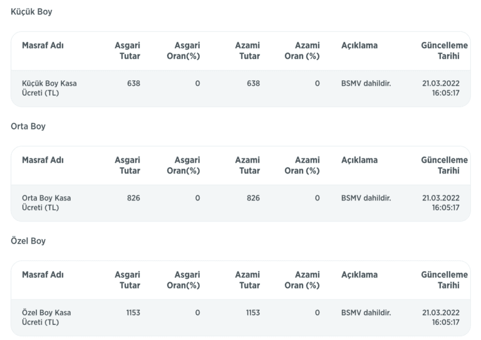Image resolution: width=481 pixels, height=340 pixels.
Task: Click "BSMV dahildir." in the Özel Boy row
Action: [366, 312]
